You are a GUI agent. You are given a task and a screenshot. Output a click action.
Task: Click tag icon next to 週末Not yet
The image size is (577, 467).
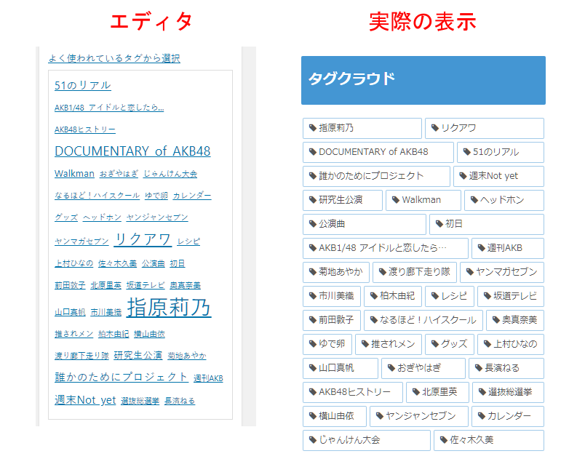coord(463,176)
